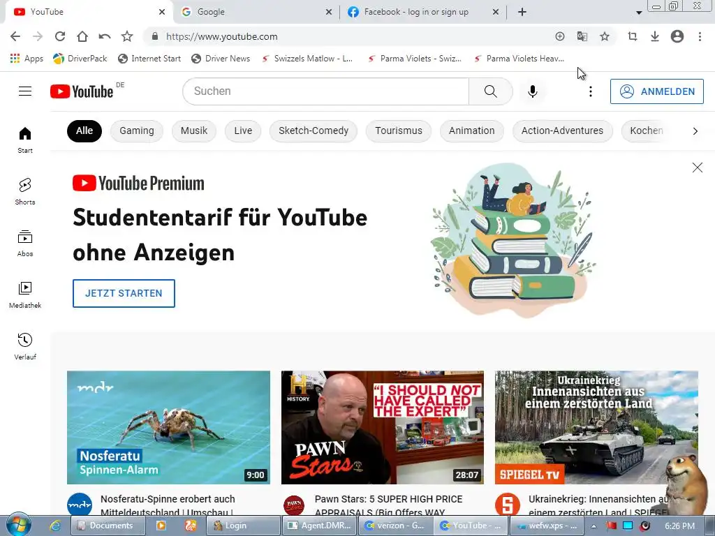715x536 pixels.
Task: Open the browser three-dot menu
Action: pyautogui.click(x=700, y=36)
